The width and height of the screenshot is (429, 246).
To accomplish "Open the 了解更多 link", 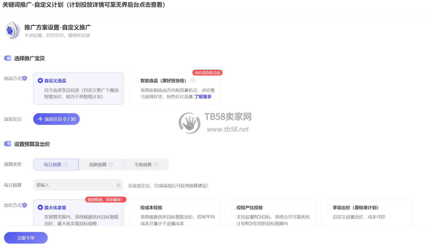I will [x=203, y=97].
